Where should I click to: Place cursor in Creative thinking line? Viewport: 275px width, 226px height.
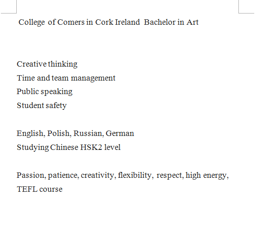click(x=47, y=64)
